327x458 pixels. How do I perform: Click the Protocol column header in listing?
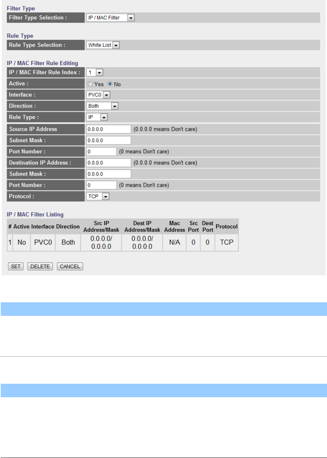tap(227, 227)
